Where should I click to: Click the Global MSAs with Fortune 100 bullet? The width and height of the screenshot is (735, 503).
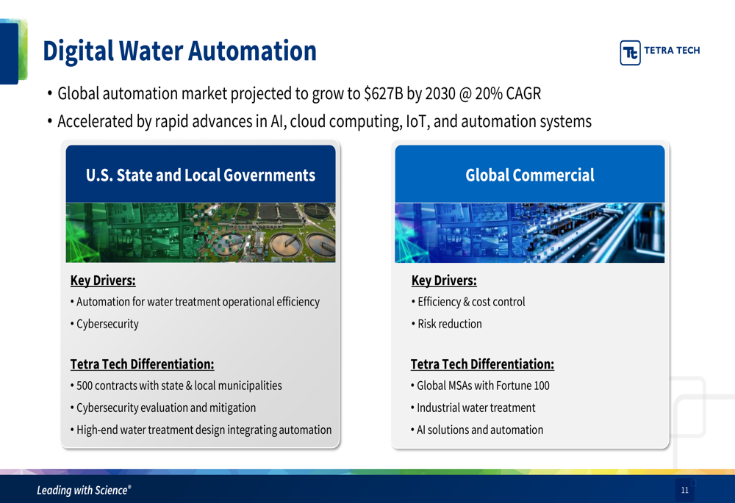click(x=482, y=386)
